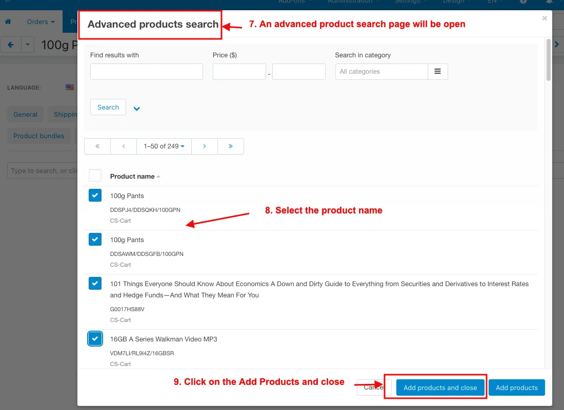This screenshot has width=564, height=410.
Task: Click the maximum Price field
Action: pos(298,72)
